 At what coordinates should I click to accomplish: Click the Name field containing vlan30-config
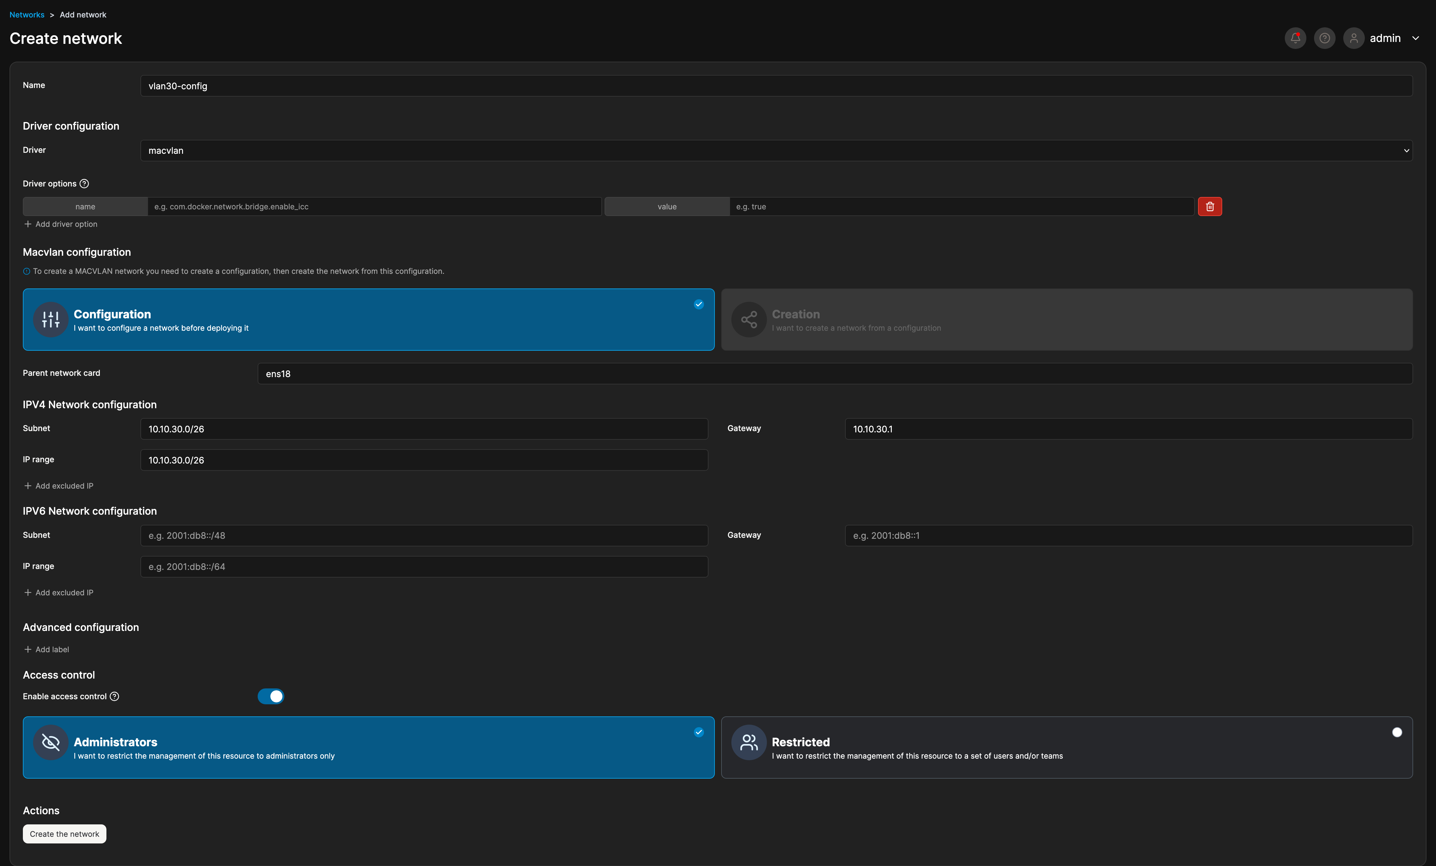tap(776, 86)
